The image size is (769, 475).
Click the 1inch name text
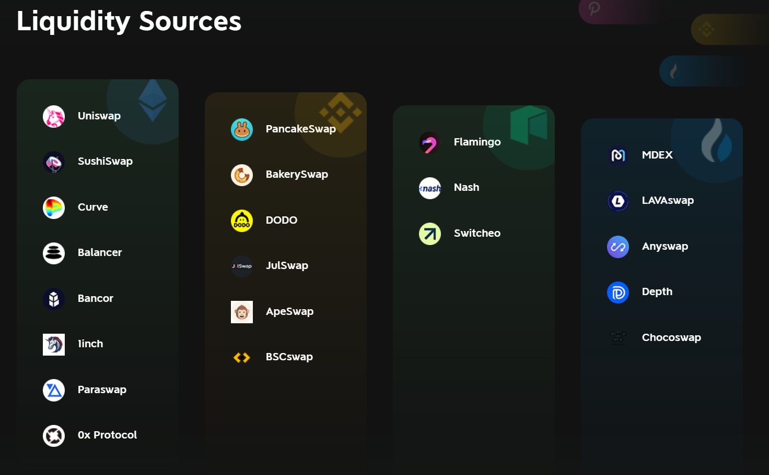[x=90, y=344]
